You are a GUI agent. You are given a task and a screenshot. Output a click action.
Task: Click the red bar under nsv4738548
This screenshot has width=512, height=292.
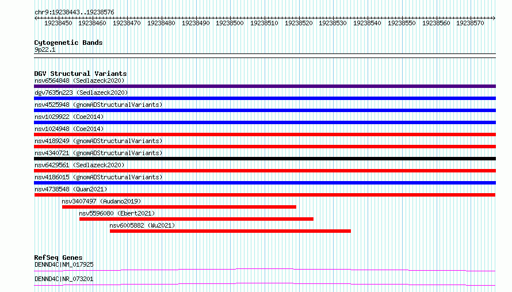[265, 195]
